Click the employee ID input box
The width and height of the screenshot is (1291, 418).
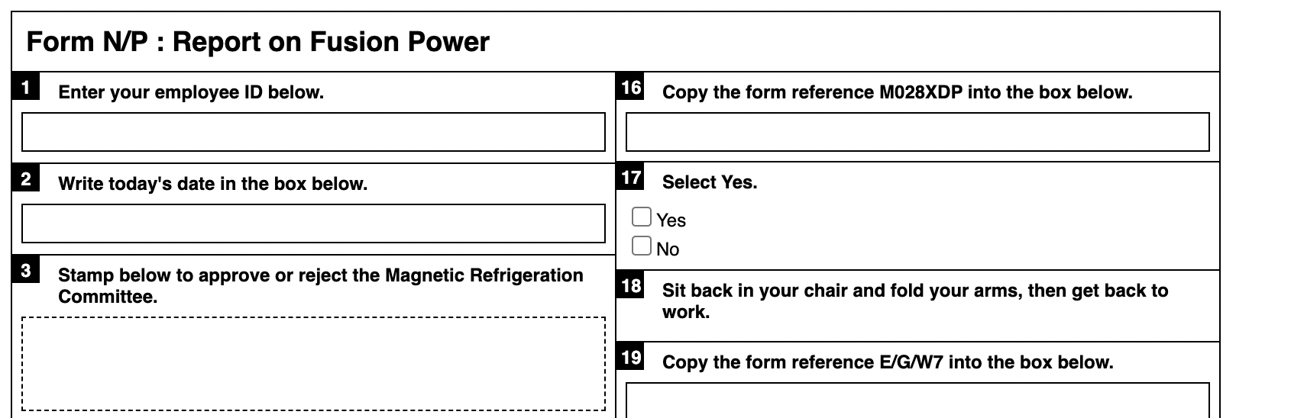coord(313,132)
